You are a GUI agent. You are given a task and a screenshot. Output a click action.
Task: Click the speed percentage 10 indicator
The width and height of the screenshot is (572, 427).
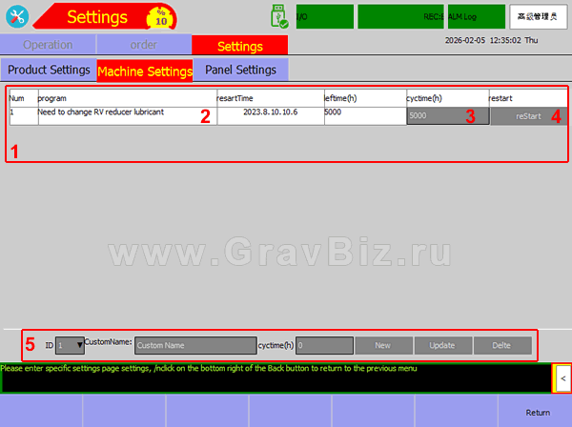(160, 17)
